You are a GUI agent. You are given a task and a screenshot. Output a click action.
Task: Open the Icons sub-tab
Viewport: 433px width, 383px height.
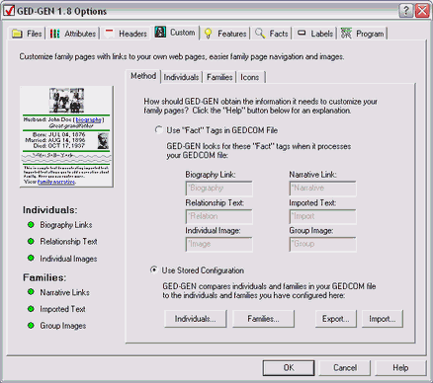click(x=250, y=77)
